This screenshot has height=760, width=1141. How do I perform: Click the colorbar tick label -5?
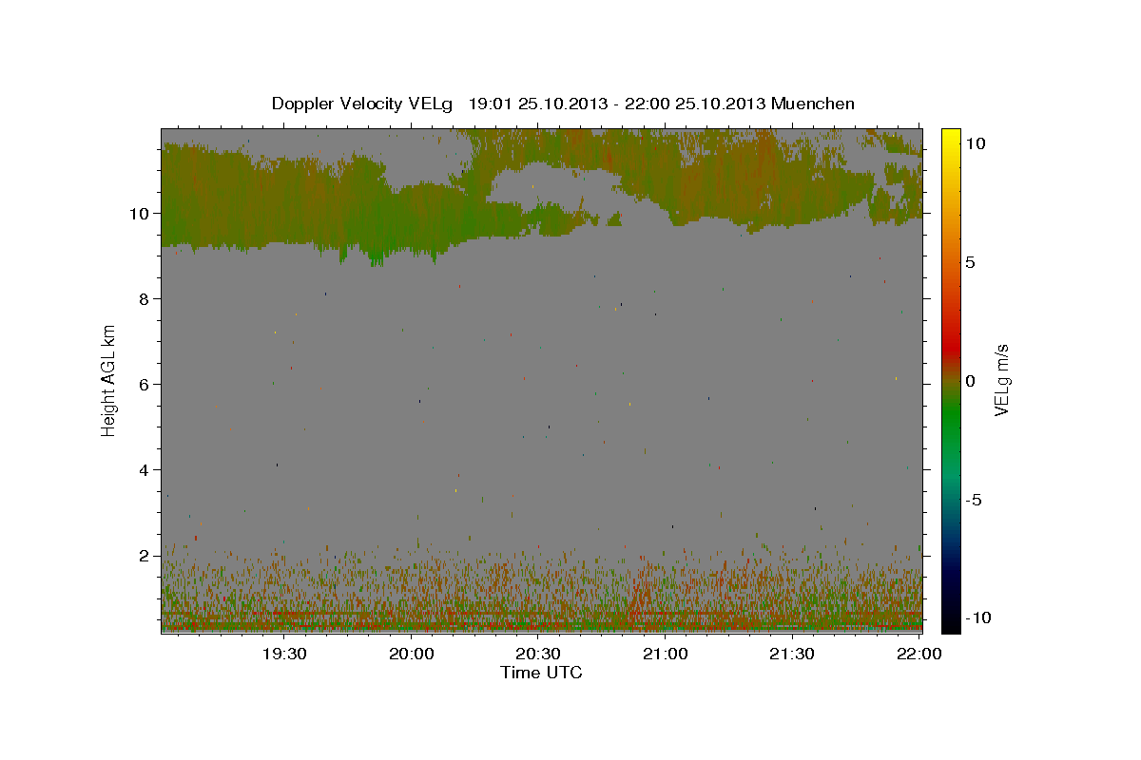click(x=973, y=500)
